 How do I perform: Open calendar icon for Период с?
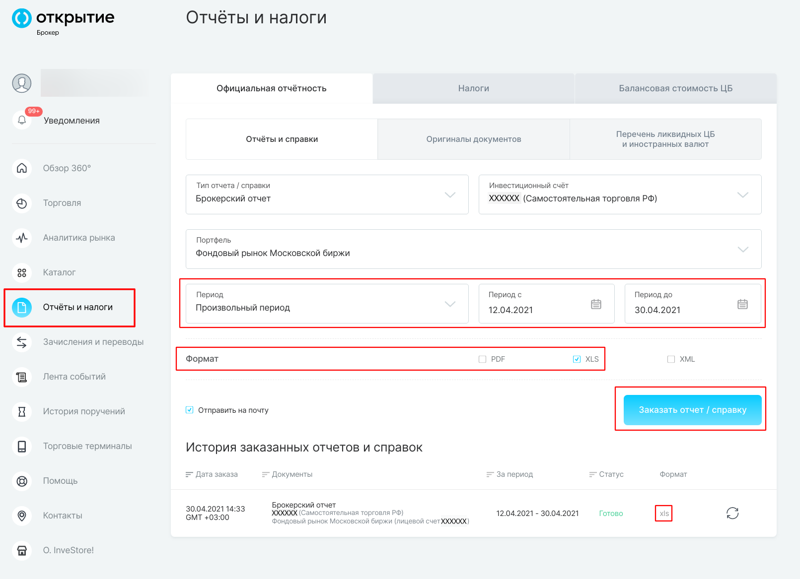(596, 304)
